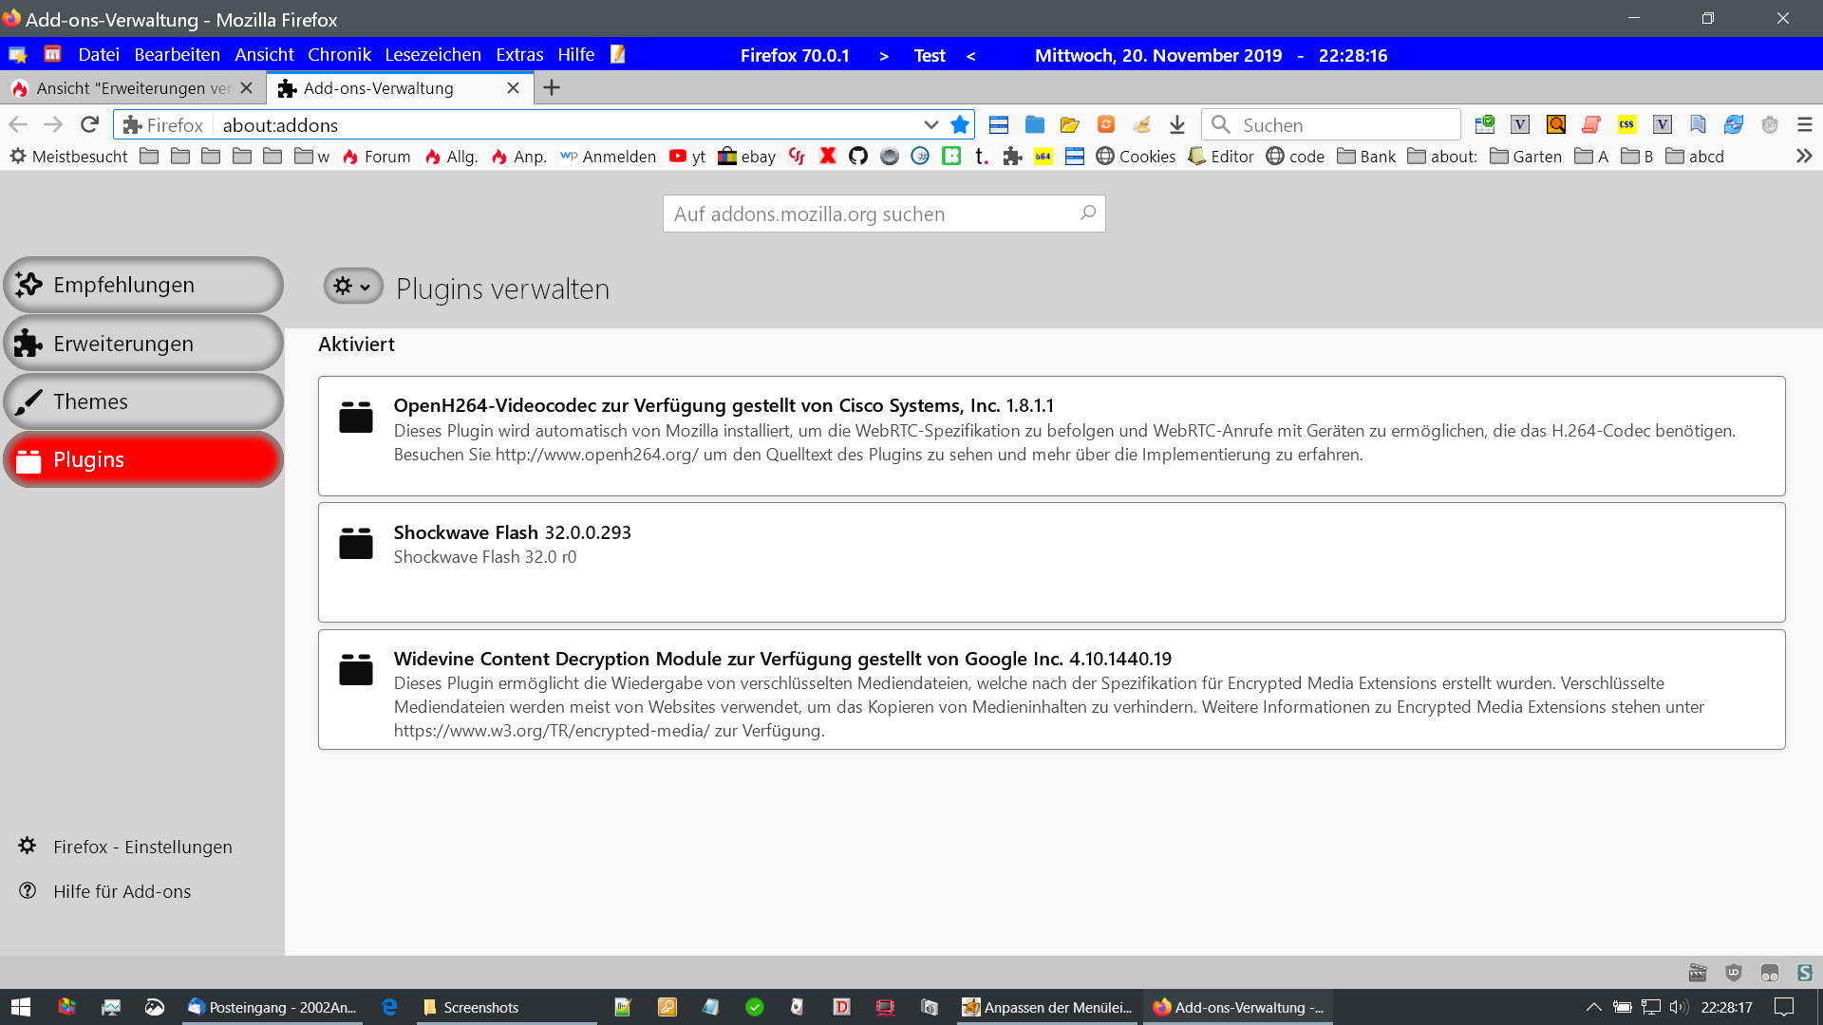Screen dimensions: 1823x1025
Task: Open the downloads arrow icon
Action: (x=1177, y=124)
